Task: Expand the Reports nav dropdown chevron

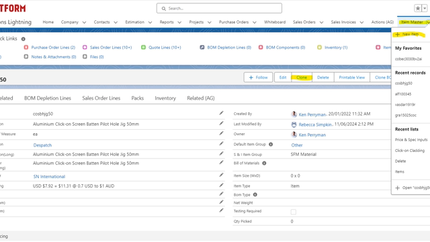Action: 179,22
